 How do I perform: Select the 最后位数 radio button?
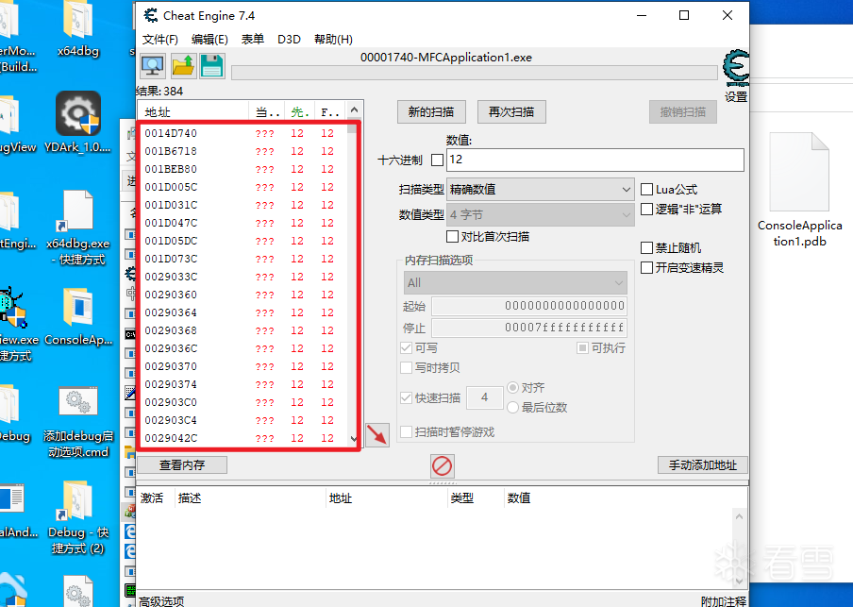(512, 407)
